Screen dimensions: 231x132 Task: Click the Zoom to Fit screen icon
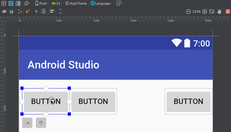coord(212,12)
